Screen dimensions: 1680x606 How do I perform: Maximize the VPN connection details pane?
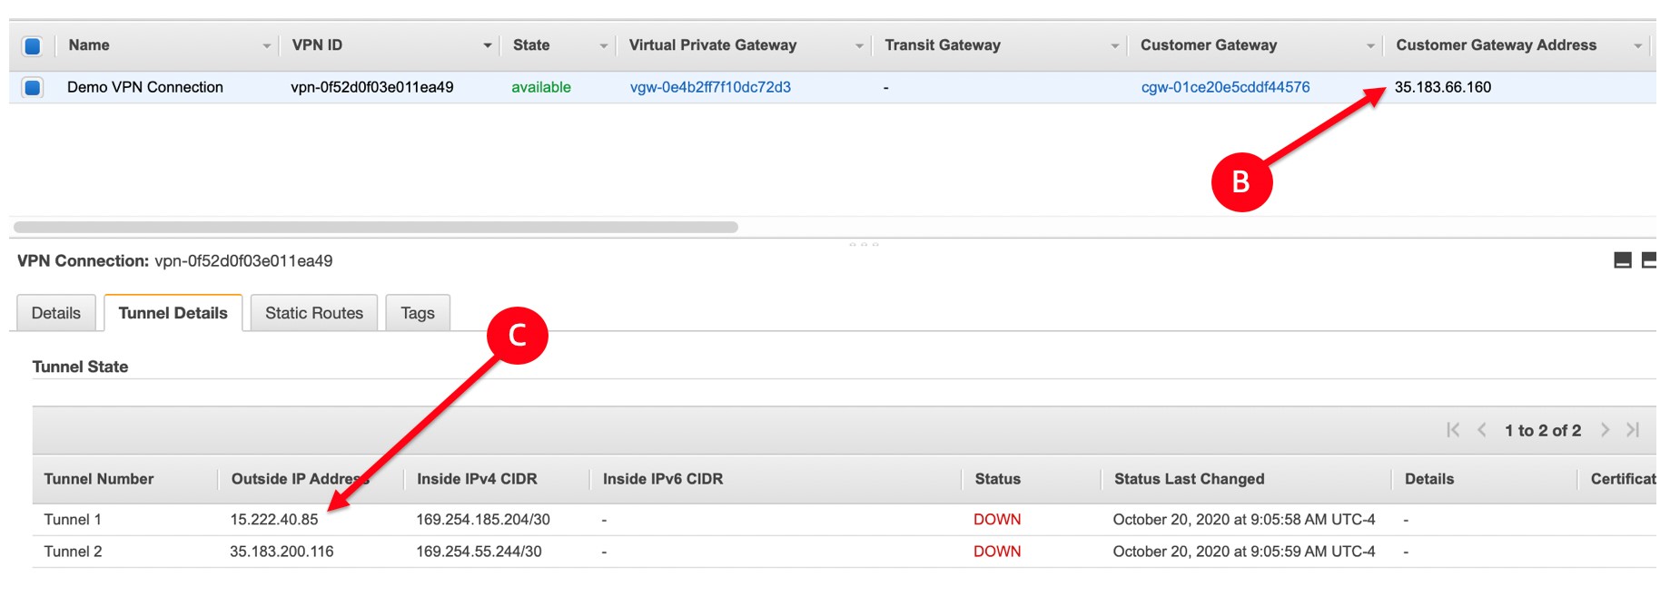point(1649,260)
